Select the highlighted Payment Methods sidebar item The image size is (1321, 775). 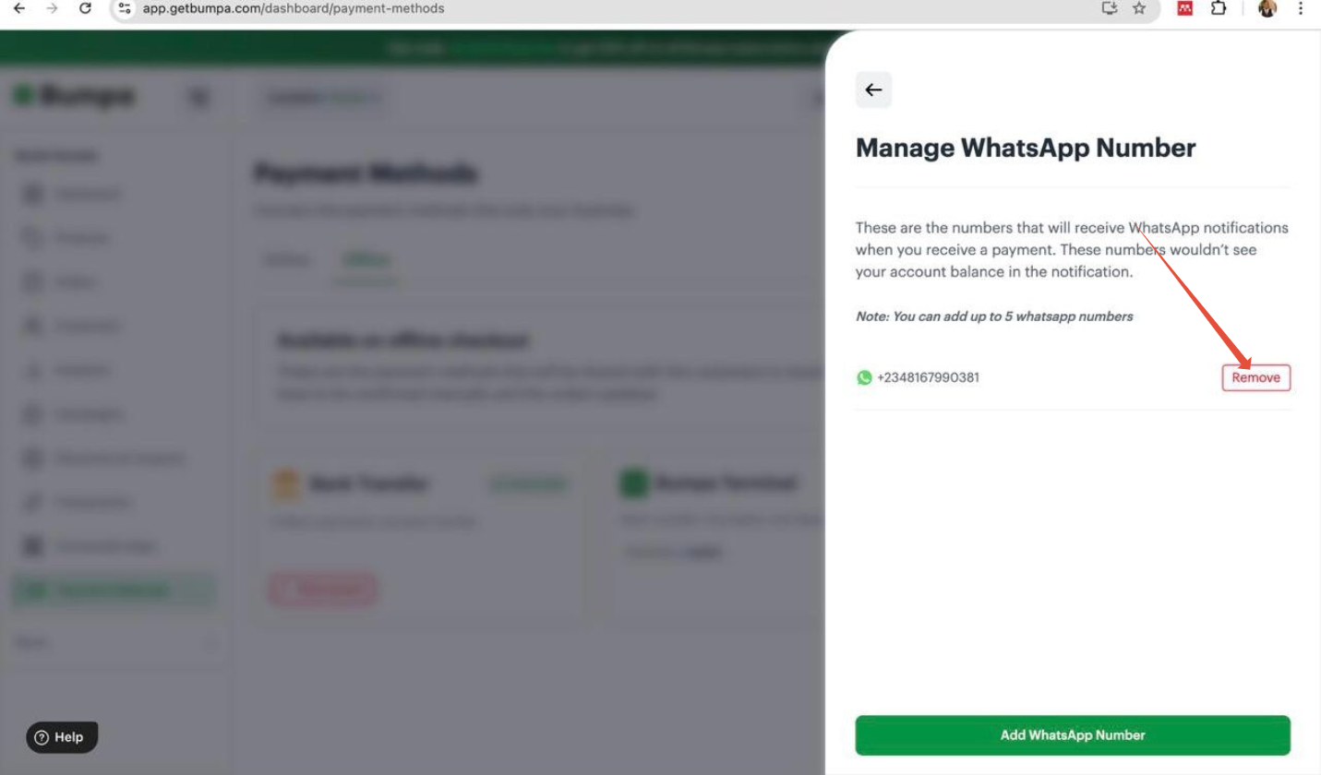pos(114,590)
